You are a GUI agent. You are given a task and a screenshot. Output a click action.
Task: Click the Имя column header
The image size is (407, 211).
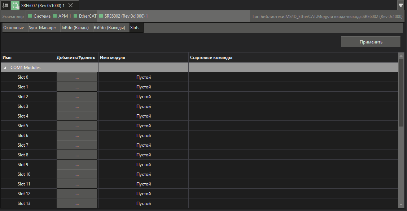(x=28, y=58)
